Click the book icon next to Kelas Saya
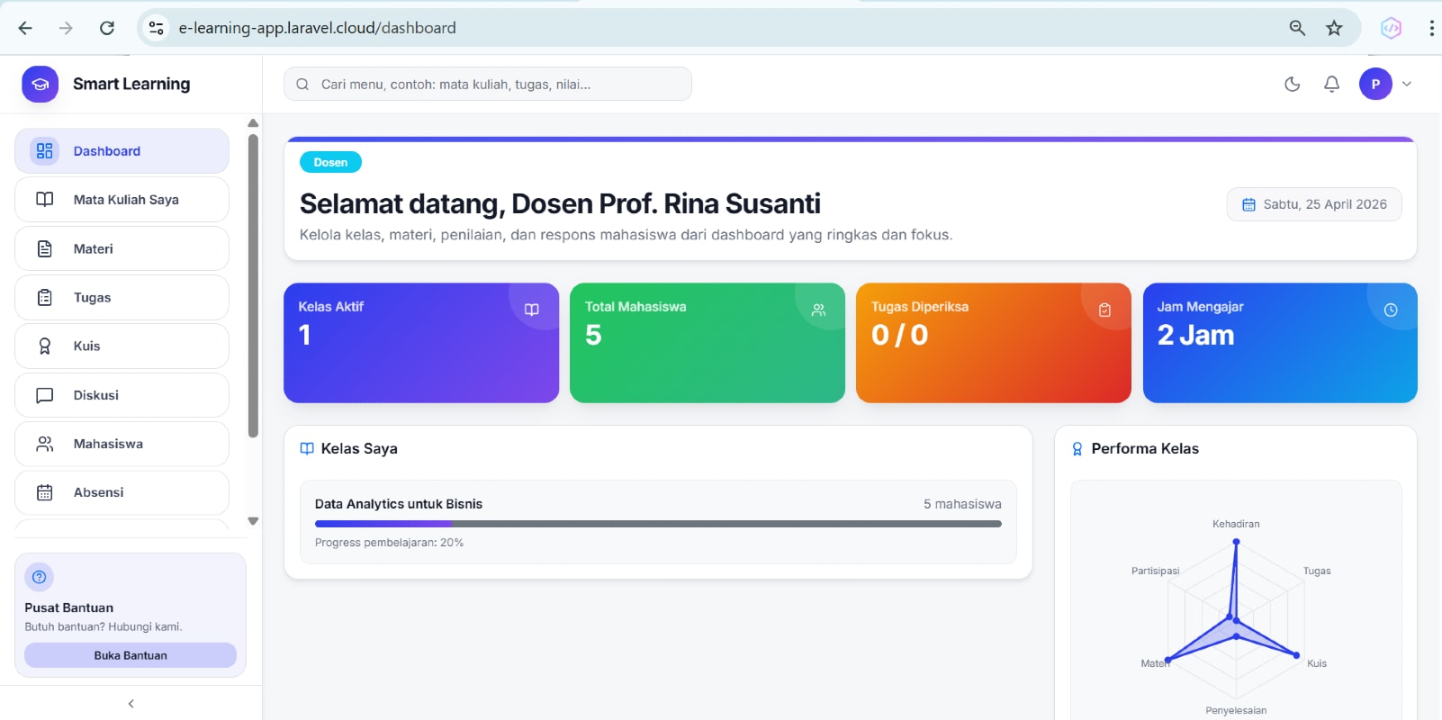The image size is (1442, 720). (307, 448)
